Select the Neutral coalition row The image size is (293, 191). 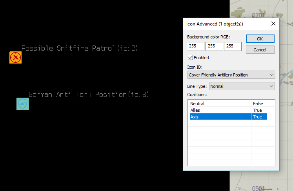coord(220,104)
